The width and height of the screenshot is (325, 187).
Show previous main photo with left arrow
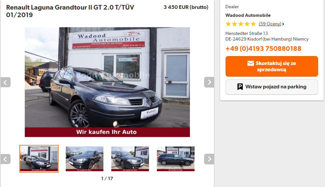coord(5,82)
